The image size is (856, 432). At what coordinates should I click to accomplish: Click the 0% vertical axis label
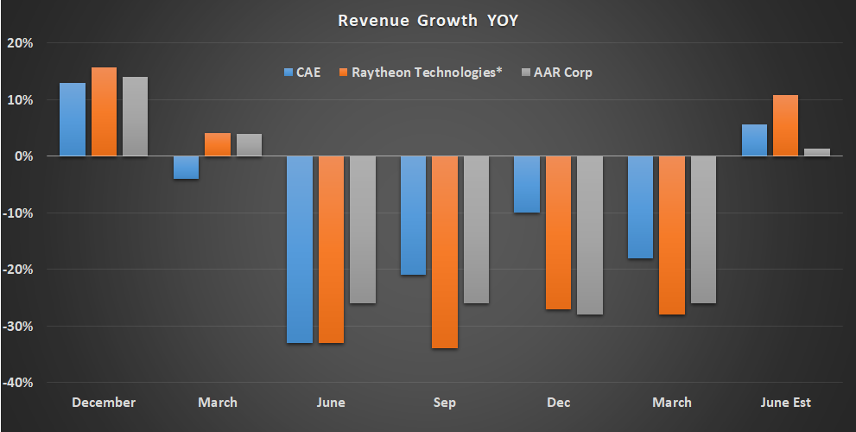(x=24, y=156)
